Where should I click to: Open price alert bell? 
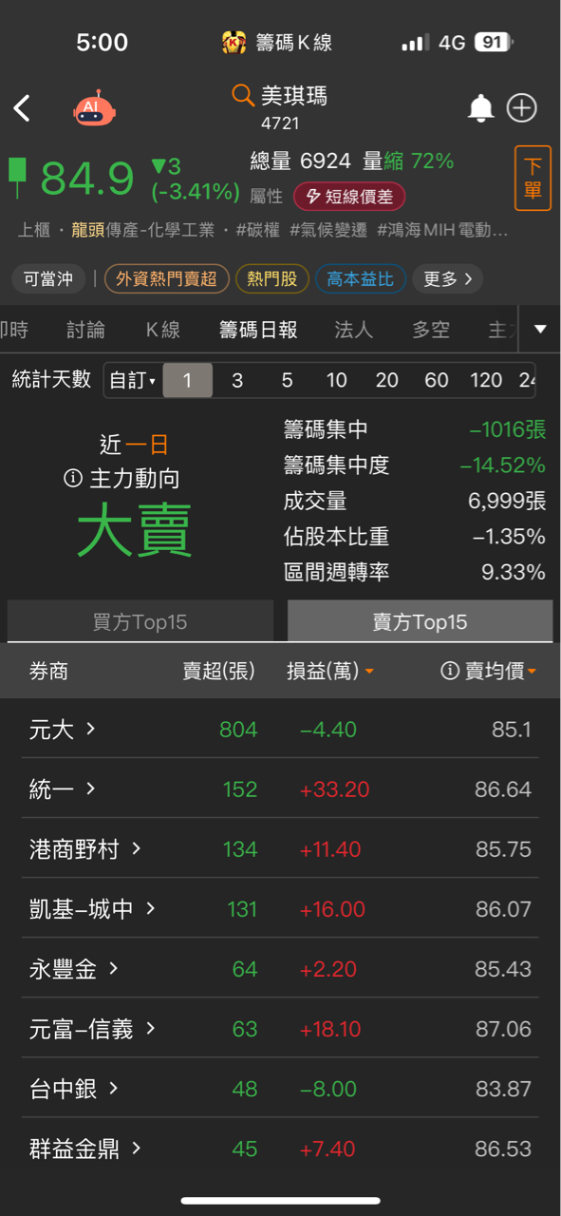click(481, 108)
